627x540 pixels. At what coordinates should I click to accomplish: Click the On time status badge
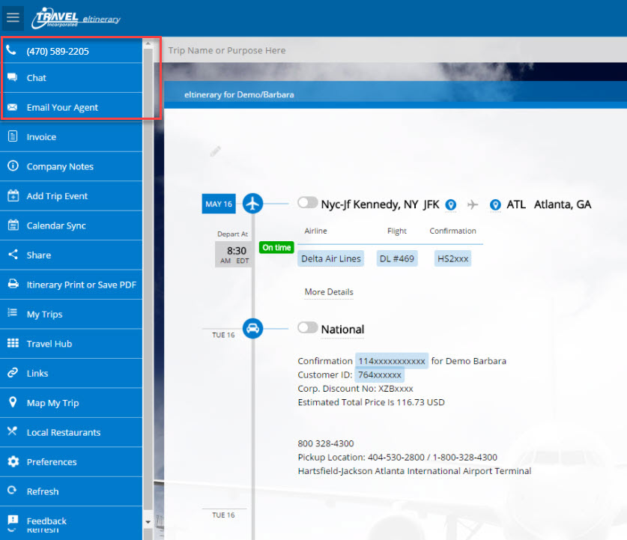coord(276,247)
